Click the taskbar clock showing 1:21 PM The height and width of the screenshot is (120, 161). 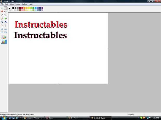[x=156, y=118]
